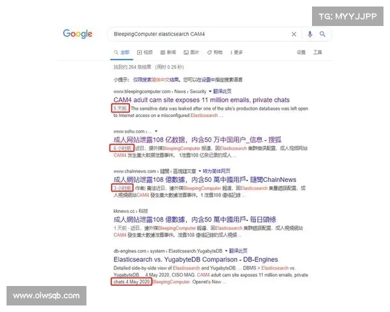This screenshot has height=312, width=390.
Task: Click the blue magnifier search icon
Action: [x=322, y=34]
